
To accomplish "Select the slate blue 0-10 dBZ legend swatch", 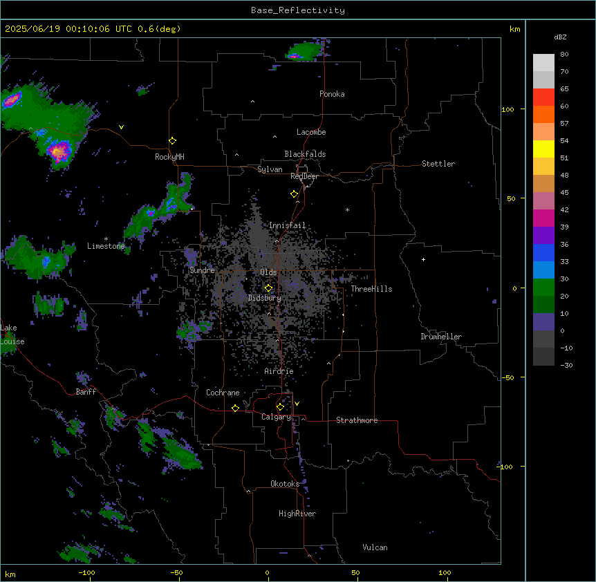I will (543, 322).
